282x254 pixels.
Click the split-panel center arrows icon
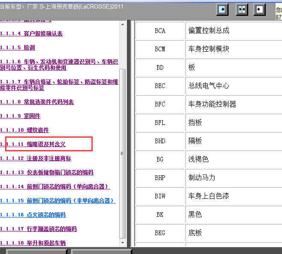pyautogui.click(x=242, y=9)
